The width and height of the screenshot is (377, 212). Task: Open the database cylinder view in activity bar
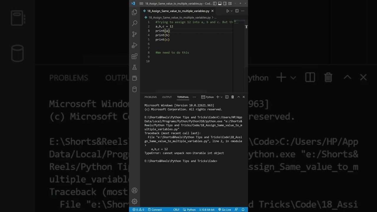point(135,90)
